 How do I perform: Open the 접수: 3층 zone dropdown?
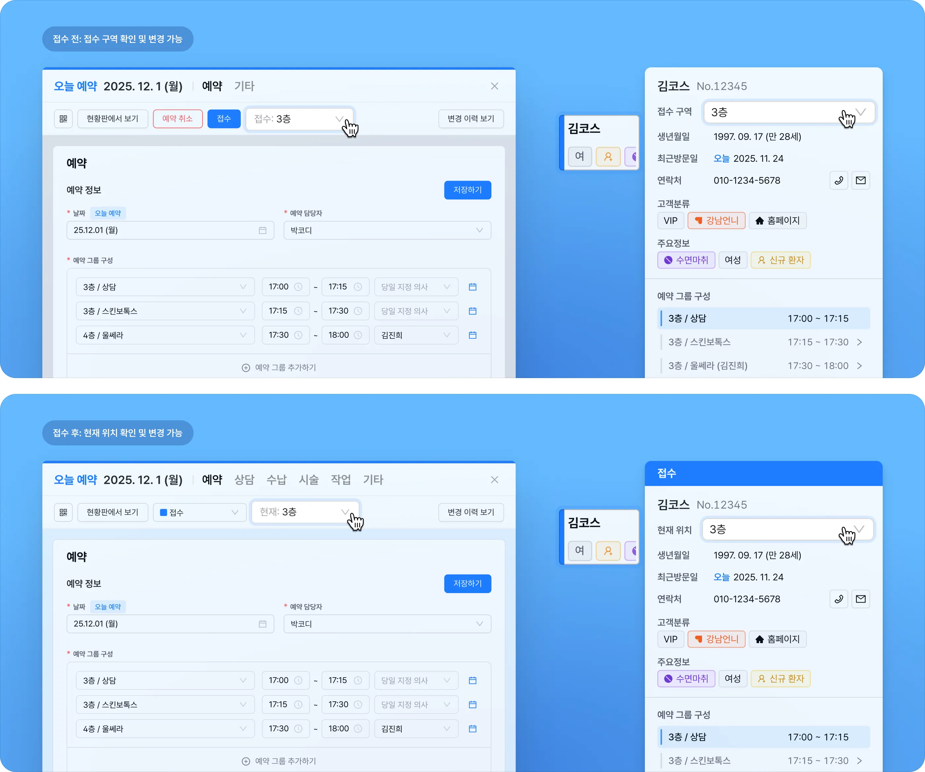pyautogui.click(x=299, y=119)
